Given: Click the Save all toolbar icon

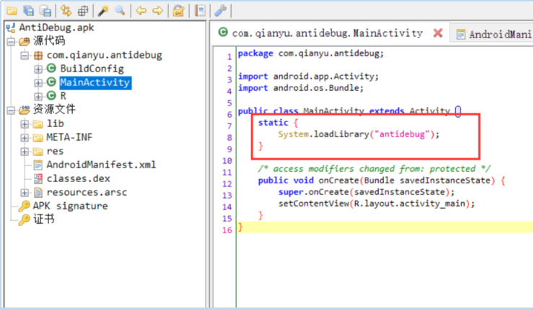Looking at the screenshot, I should (x=29, y=11).
